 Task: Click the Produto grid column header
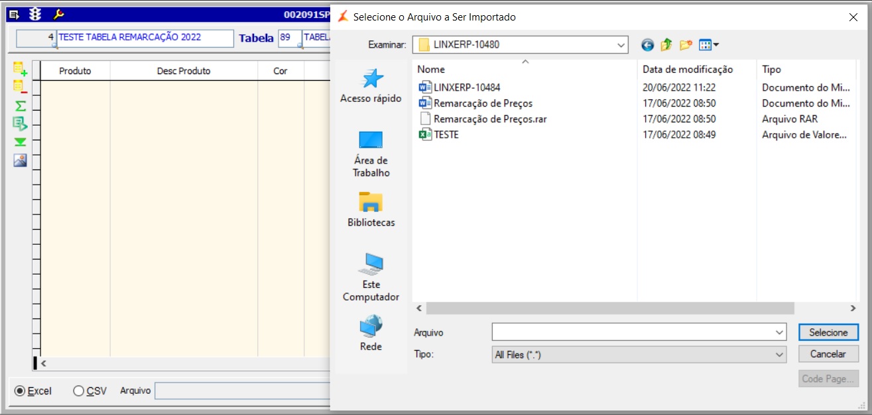pos(75,71)
